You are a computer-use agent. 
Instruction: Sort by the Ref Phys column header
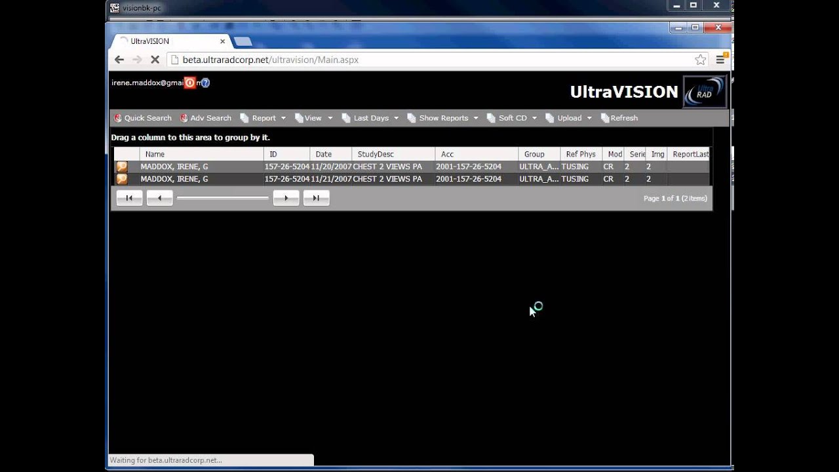(x=581, y=154)
